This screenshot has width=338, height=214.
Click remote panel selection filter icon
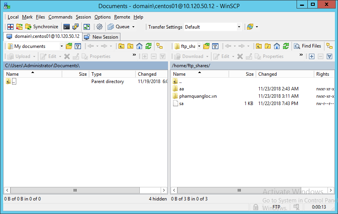pos(329,56)
